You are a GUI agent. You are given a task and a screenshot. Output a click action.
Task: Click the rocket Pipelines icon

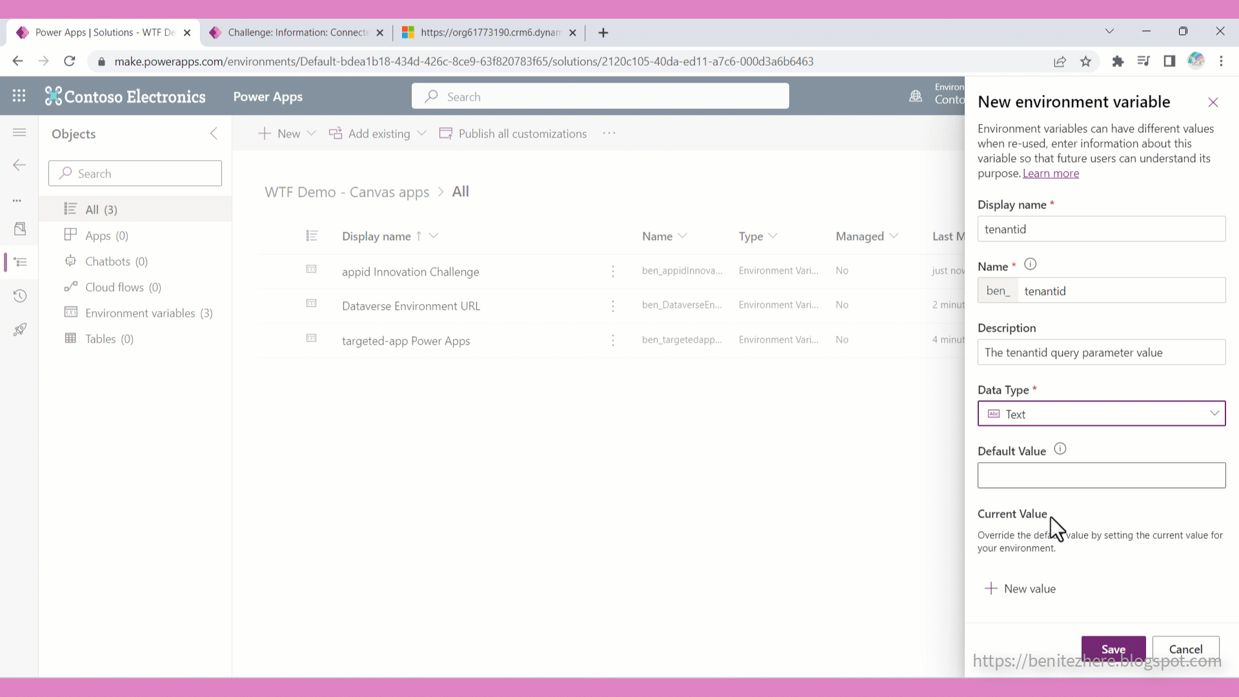point(20,330)
